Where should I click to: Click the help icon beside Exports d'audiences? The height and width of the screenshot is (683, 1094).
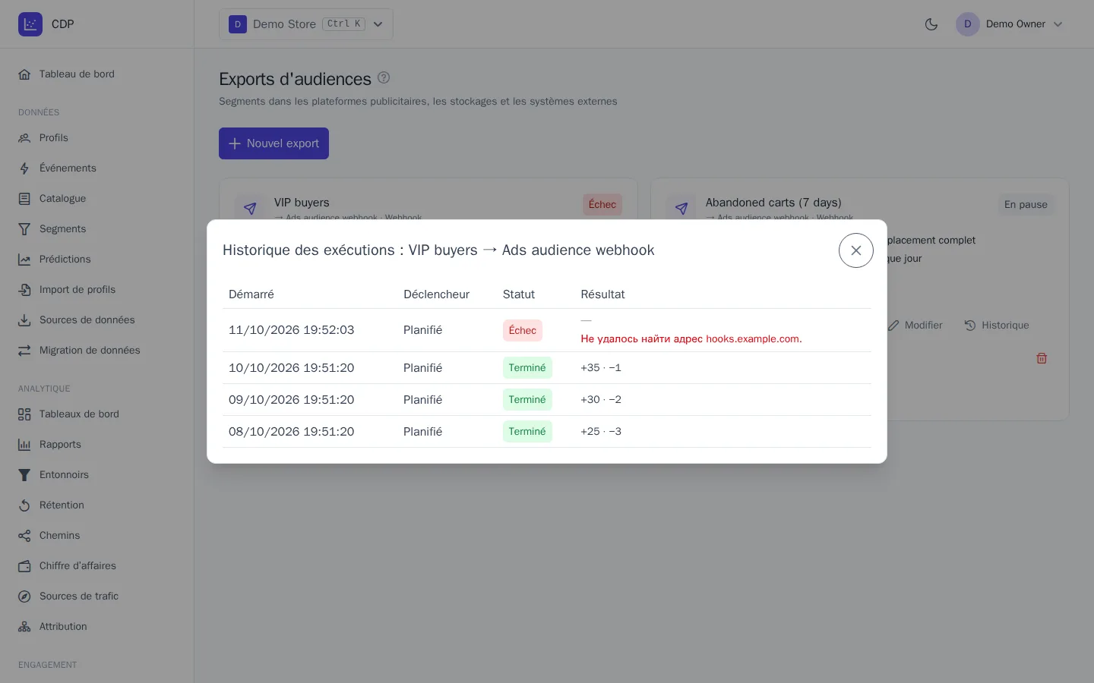pos(384,77)
